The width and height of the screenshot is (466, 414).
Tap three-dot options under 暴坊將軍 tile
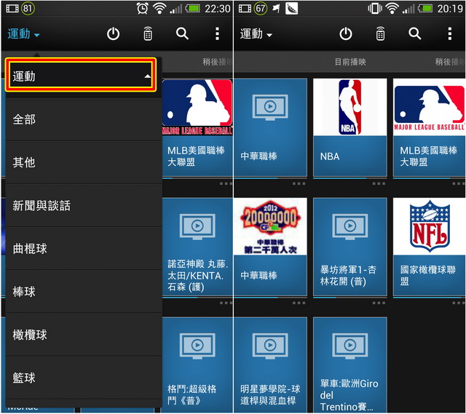(379, 303)
